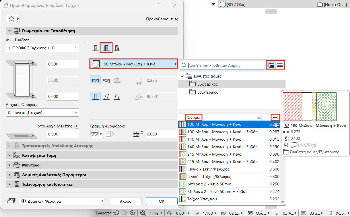Click the OK button
This screenshot has height=217, width=350.
pos(162,201)
